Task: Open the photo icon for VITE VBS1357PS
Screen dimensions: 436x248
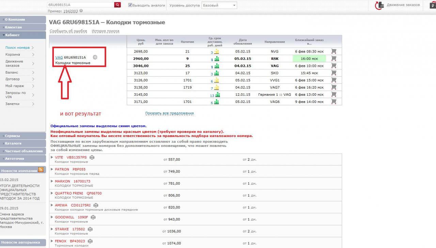Action: (x=92, y=157)
